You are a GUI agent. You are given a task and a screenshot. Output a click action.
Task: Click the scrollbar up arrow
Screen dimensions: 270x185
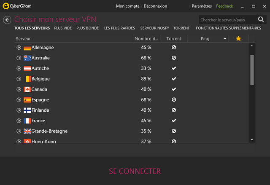coord(252,46)
